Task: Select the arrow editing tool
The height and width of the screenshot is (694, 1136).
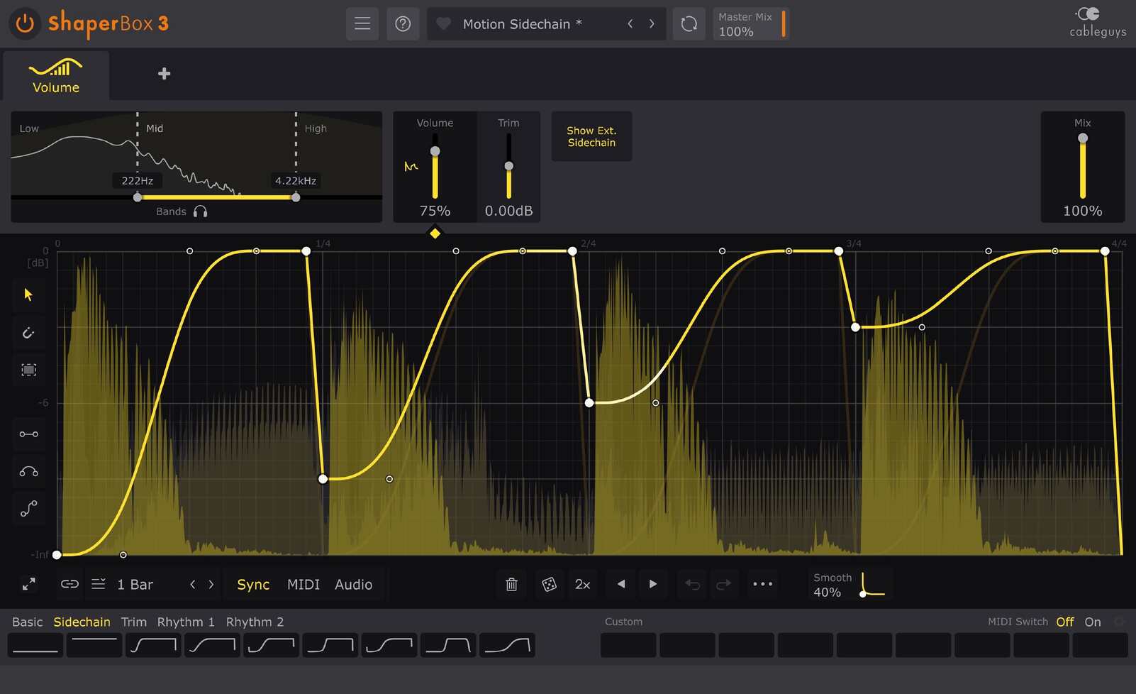Action: (28, 294)
